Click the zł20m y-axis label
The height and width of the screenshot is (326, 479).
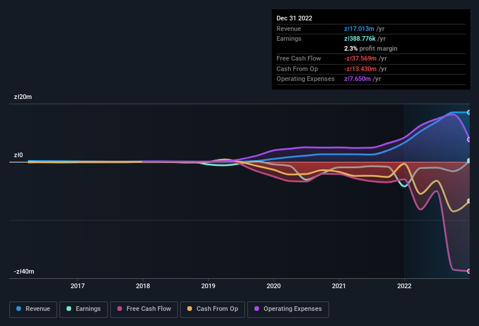(x=23, y=97)
